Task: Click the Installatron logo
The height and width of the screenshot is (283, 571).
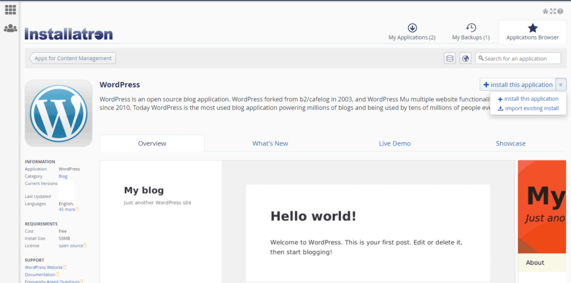Action: point(69,33)
